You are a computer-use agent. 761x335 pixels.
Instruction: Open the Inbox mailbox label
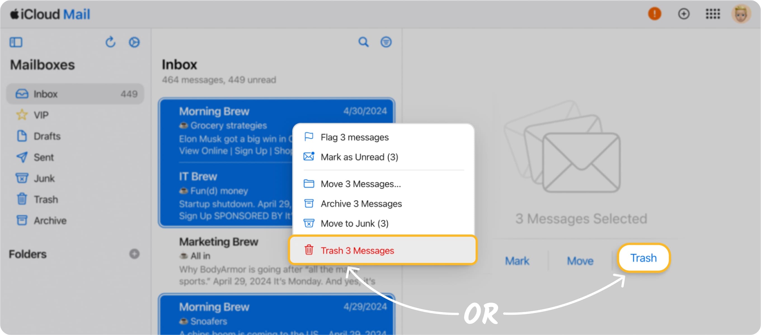click(x=45, y=94)
